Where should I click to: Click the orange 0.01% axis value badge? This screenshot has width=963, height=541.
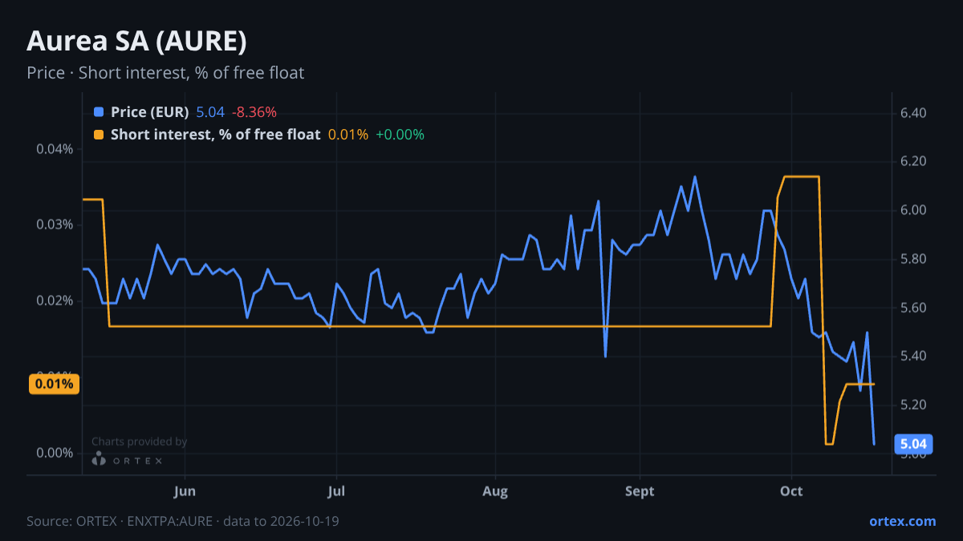pyautogui.click(x=55, y=384)
